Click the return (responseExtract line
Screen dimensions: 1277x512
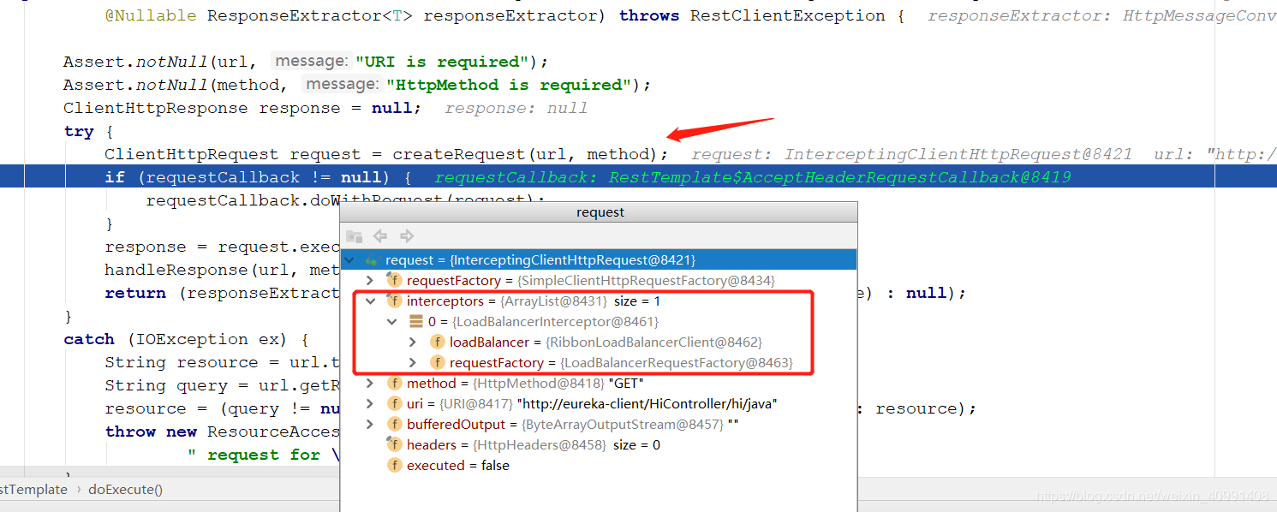223,293
